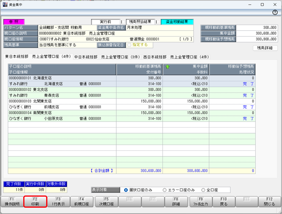Viewport: 282px width, 214px height.
Task: Click the magenta 参照 mode label
Action: coord(14,22)
